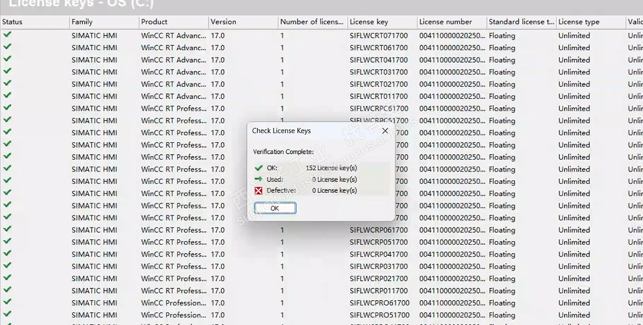The image size is (643, 325).
Task: Sort by the Product column header
Action: [174, 22]
